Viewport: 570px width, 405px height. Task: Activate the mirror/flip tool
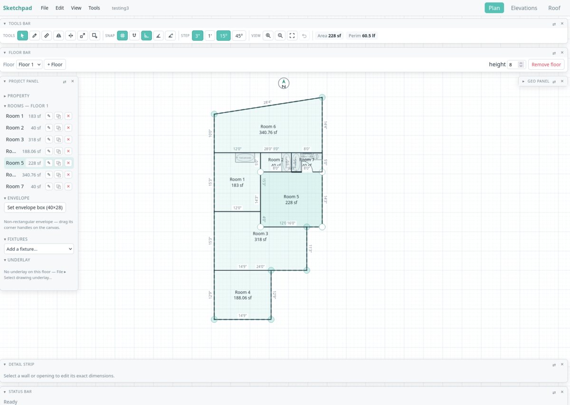[58, 36]
